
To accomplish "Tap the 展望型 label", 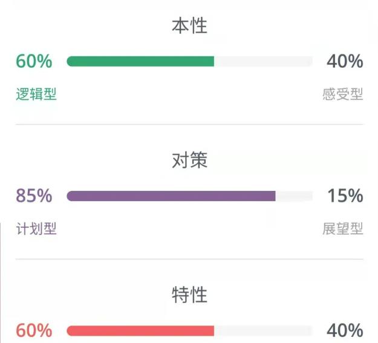I will click(x=342, y=228).
